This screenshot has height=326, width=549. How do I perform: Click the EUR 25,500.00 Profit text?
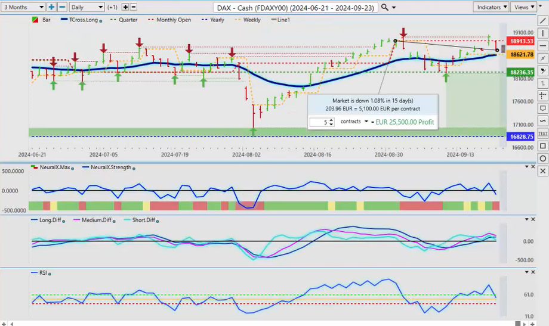[405, 122]
